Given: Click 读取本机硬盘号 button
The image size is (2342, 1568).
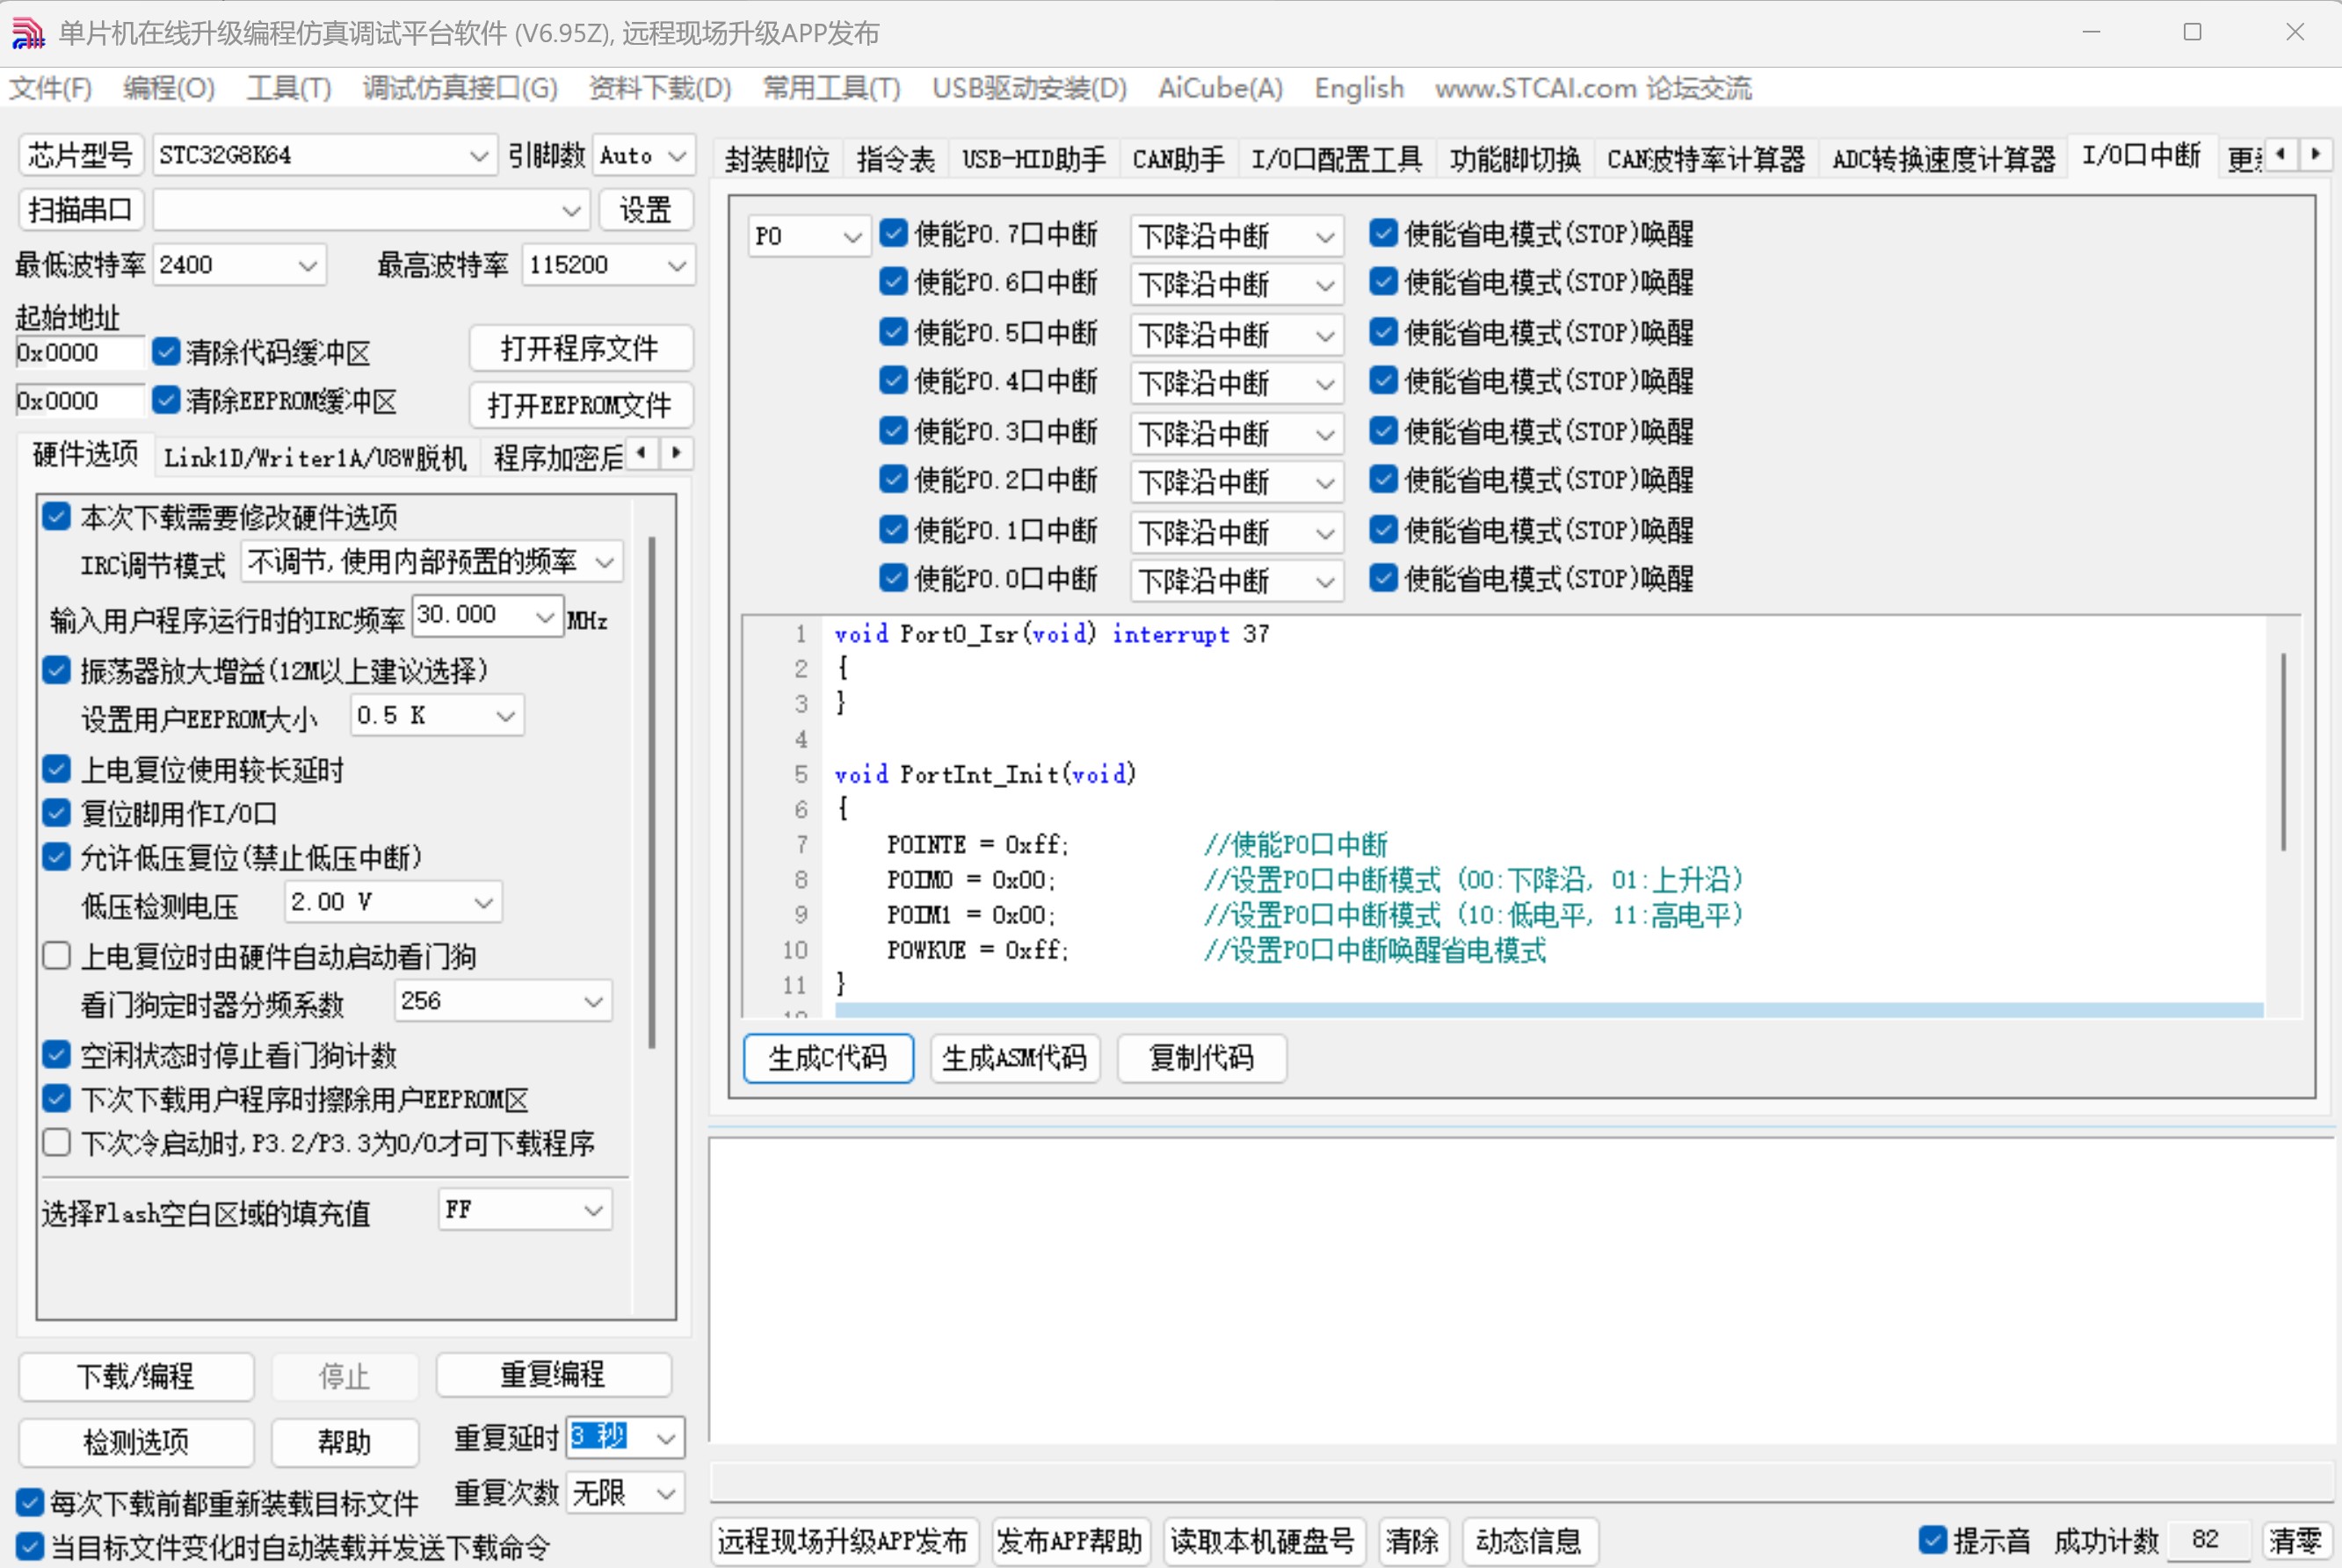Looking at the screenshot, I should click(x=1263, y=1541).
